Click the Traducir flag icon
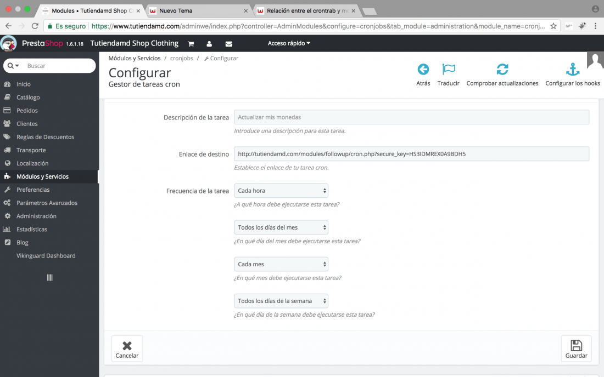The width and height of the screenshot is (604, 377). pyautogui.click(x=449, y=70)
